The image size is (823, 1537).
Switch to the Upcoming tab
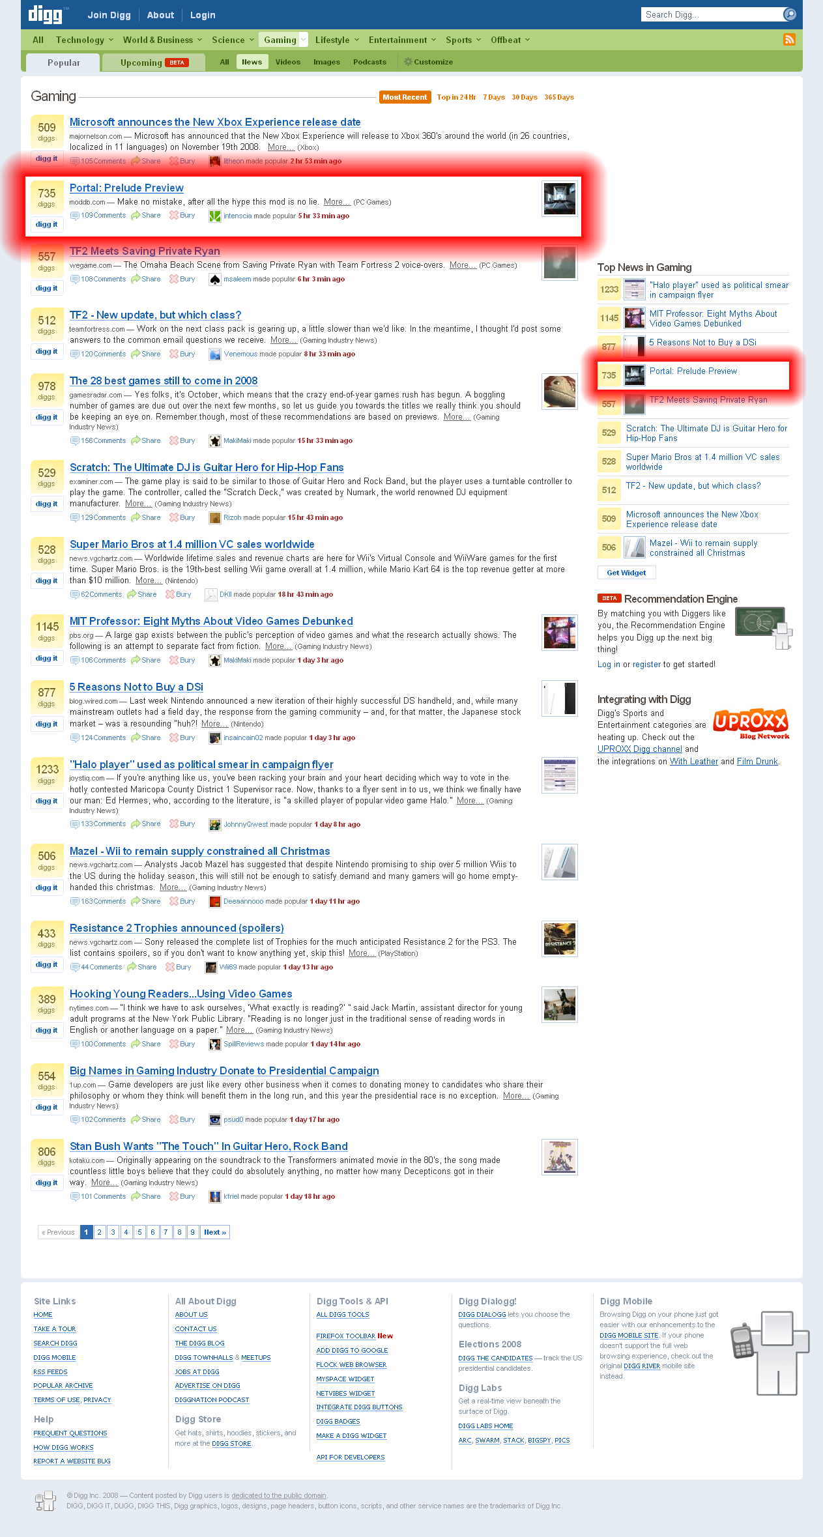154,63
